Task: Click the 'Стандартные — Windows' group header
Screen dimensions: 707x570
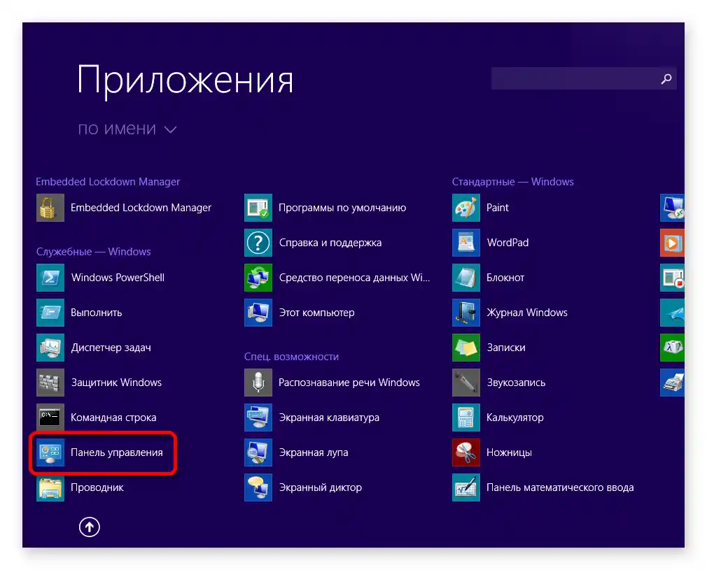Action: [x=512, y=182]
